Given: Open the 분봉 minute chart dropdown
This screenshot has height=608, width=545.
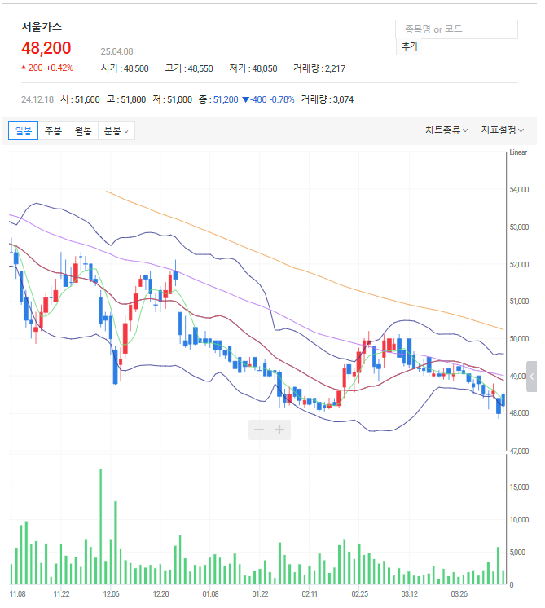Looking at the screenshot, I should click(116, 130).
